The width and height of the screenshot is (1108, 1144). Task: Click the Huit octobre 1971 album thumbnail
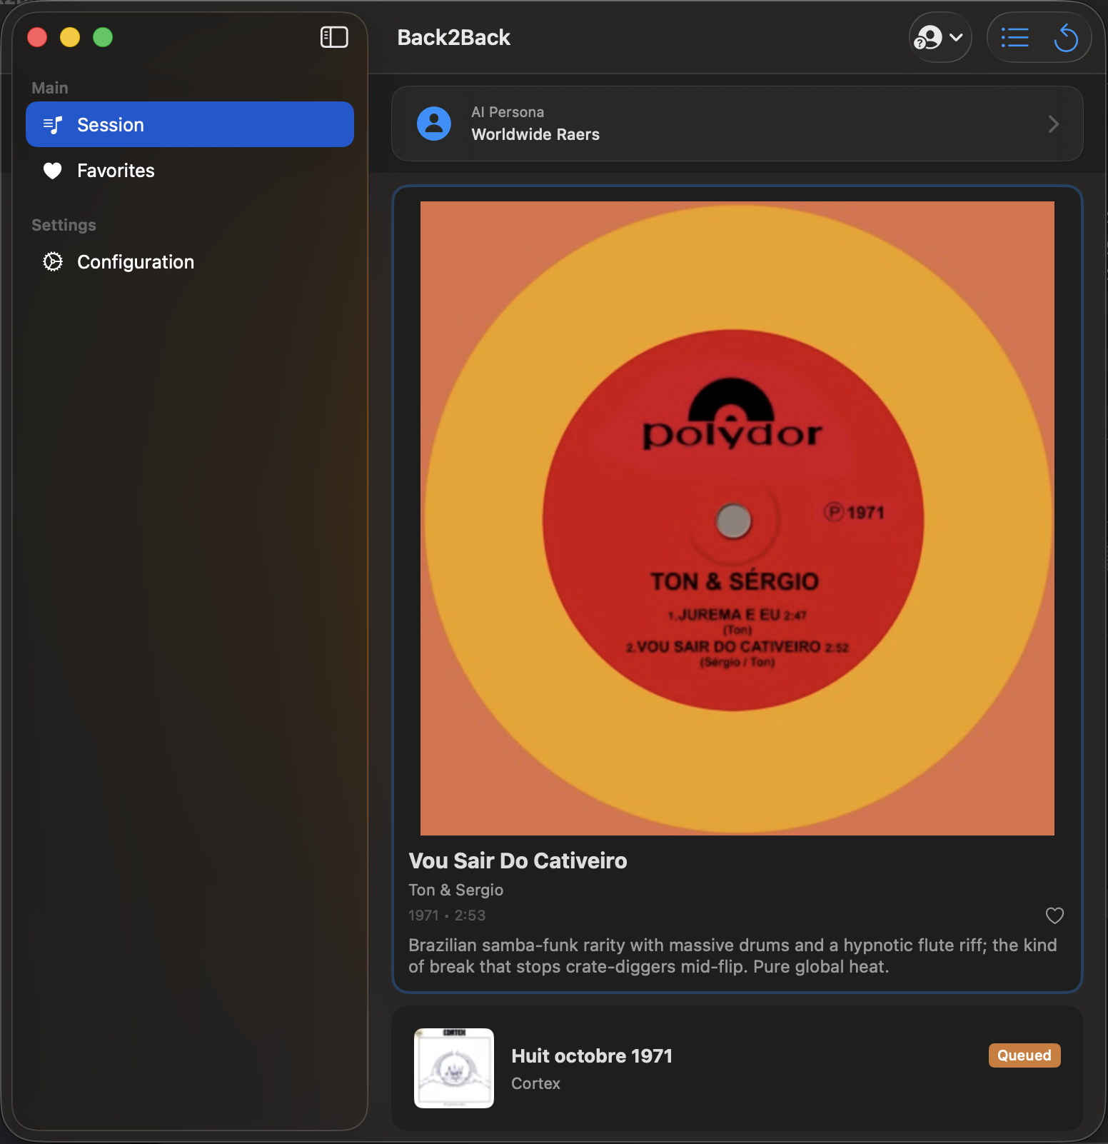tap(454, 1068)
